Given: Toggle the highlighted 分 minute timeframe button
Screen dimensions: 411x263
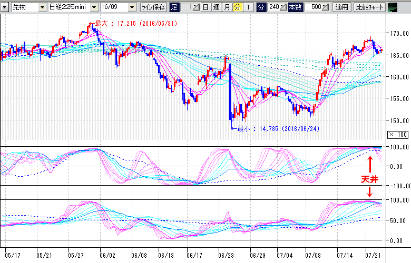Looking at the screenshot, I should coord(237,7).
